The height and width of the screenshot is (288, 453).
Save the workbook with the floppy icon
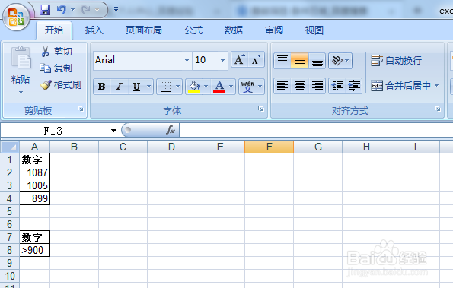click(x=45, y=10)
